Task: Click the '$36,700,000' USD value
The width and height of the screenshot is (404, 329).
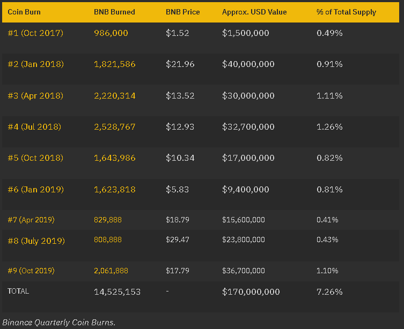Action: [x=244, y=271]
